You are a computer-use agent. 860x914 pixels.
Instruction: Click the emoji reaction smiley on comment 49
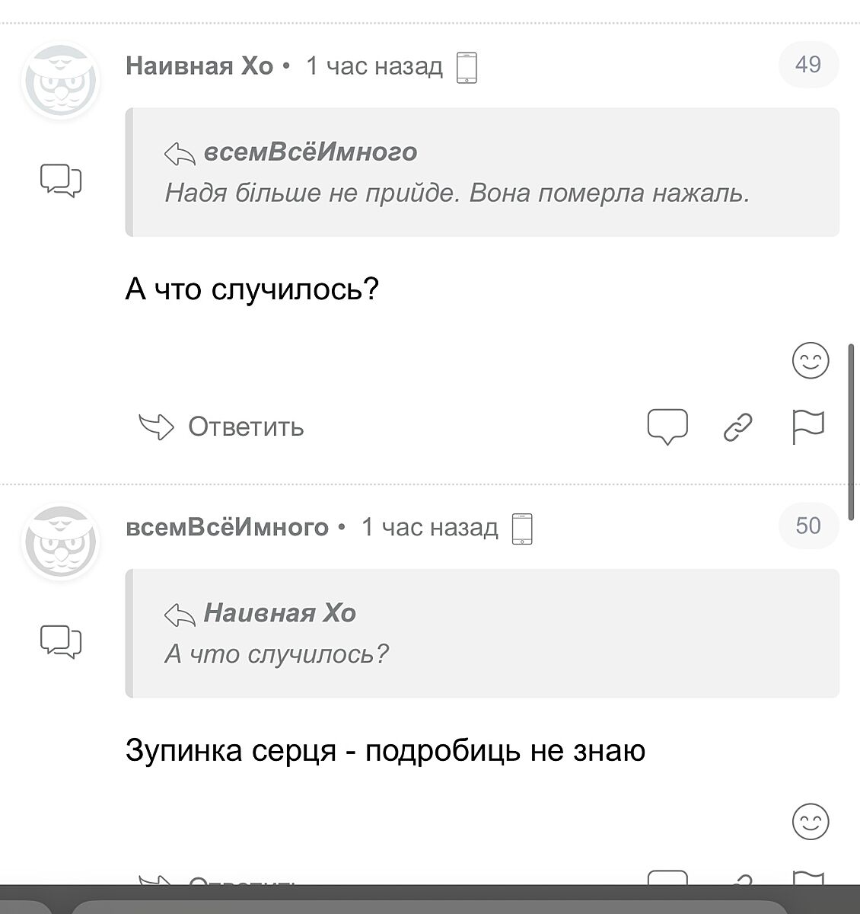pos(811,361)
